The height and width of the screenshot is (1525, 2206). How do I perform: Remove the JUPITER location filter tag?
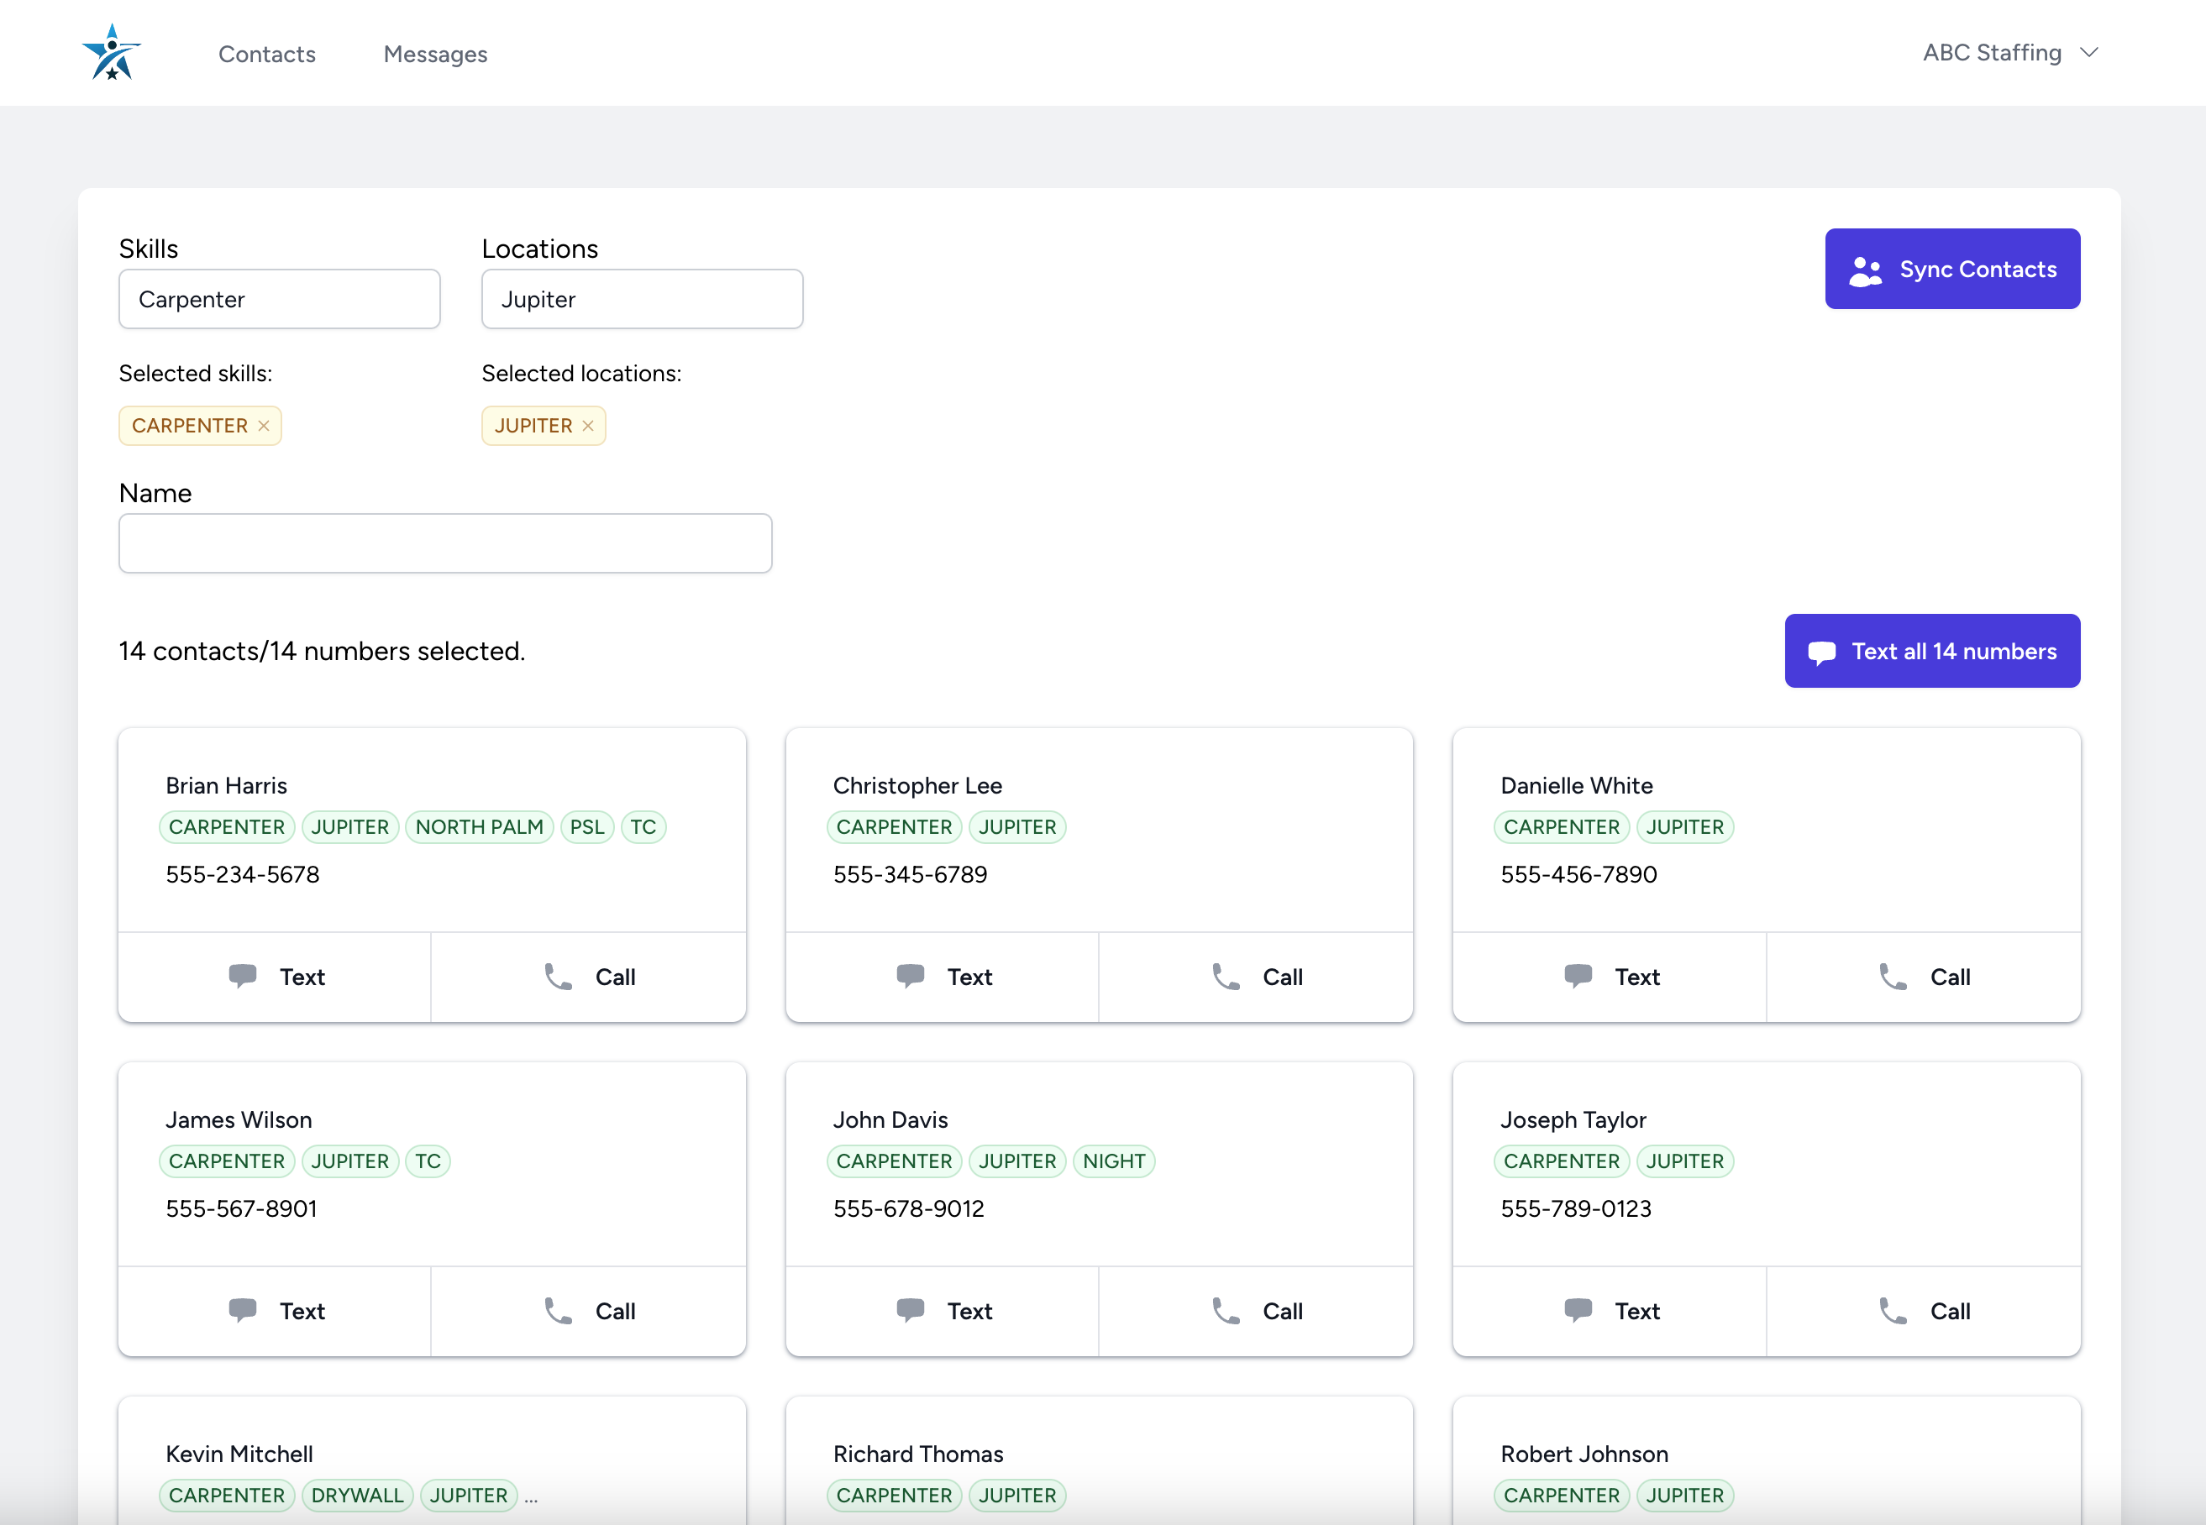pyautogui.click(x=588, y=426)
